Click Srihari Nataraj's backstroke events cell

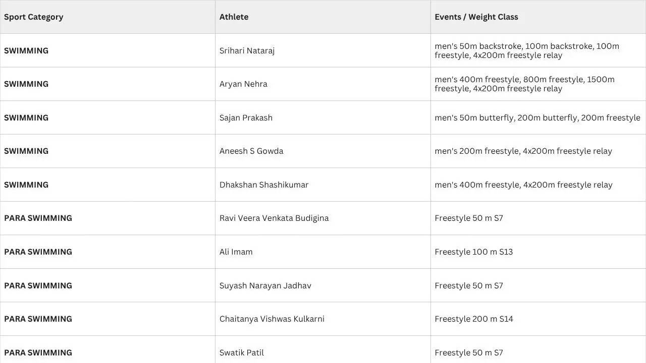coord(538,50)
